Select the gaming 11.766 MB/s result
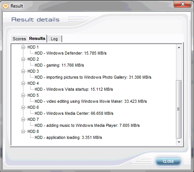The height and width of the screenshot is (172, 194). click(x=59, y=65)
